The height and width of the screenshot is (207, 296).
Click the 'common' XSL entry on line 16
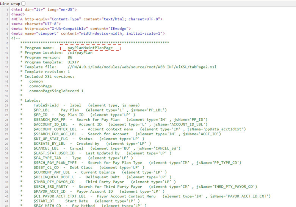click(x=36, y=81)
